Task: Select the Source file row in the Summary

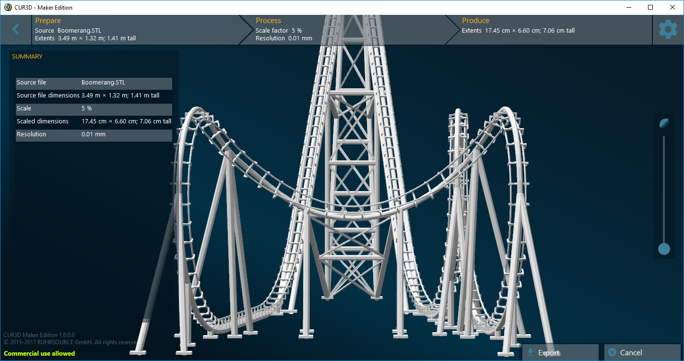Action: tap(94, 82)
